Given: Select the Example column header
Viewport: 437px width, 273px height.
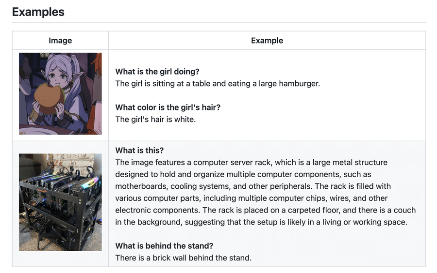Looking at the screenshot, I should [x=267, y=41].
